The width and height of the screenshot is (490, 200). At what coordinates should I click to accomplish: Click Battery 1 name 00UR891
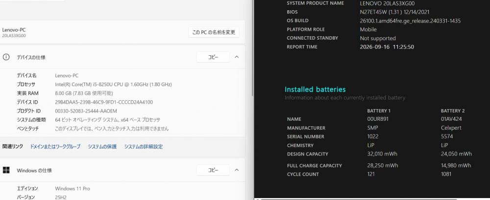click(378, 119)
